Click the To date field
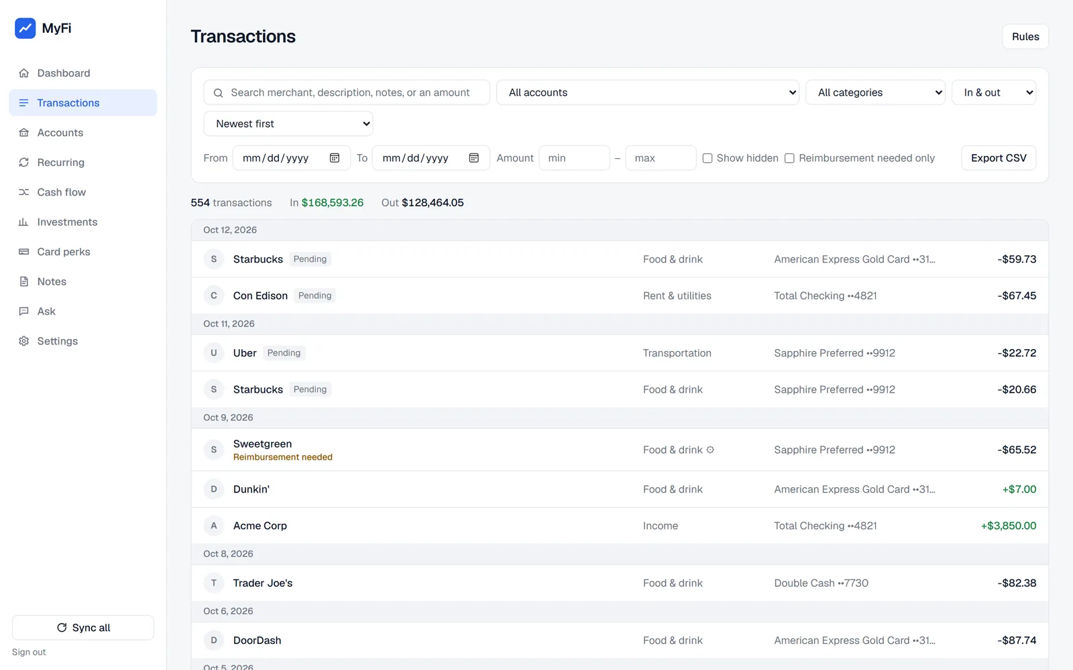Screen dimensions: 1073x670 [x=431, y=158]
